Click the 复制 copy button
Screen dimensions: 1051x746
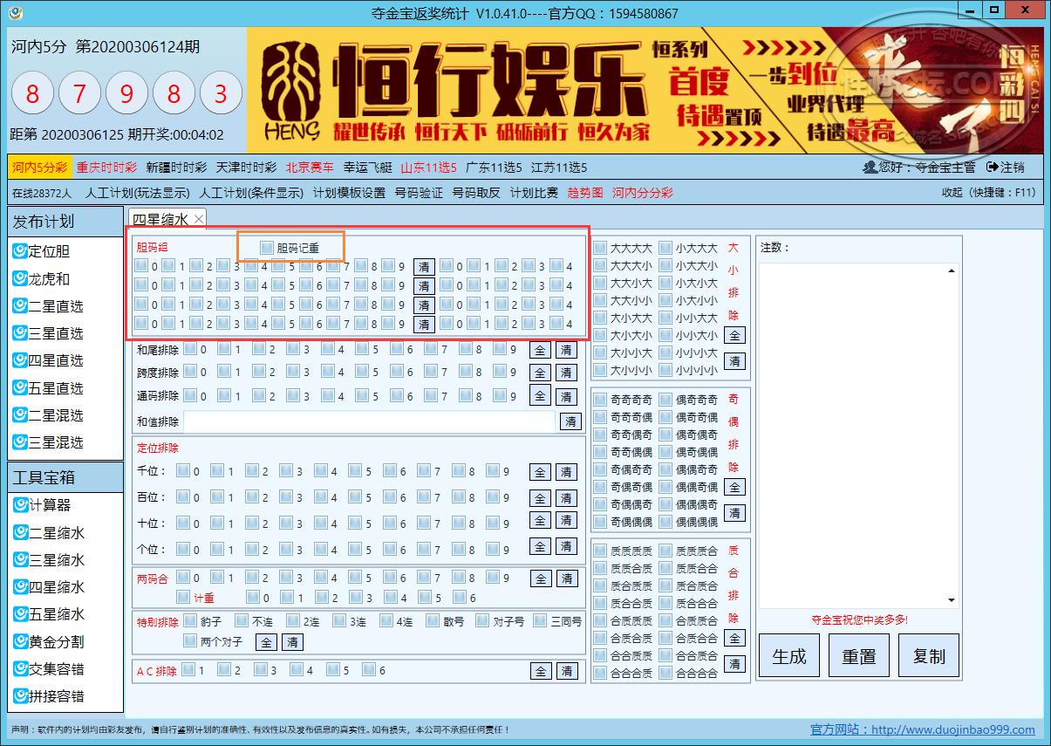coord(929,656)
